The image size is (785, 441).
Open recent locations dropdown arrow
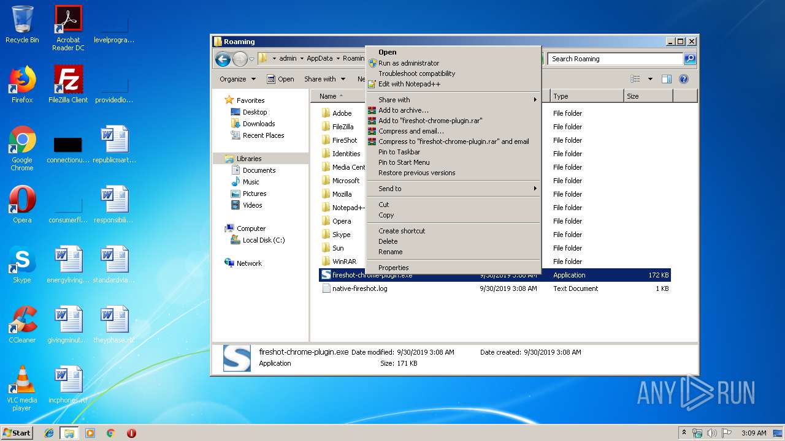tap(251, 59)
